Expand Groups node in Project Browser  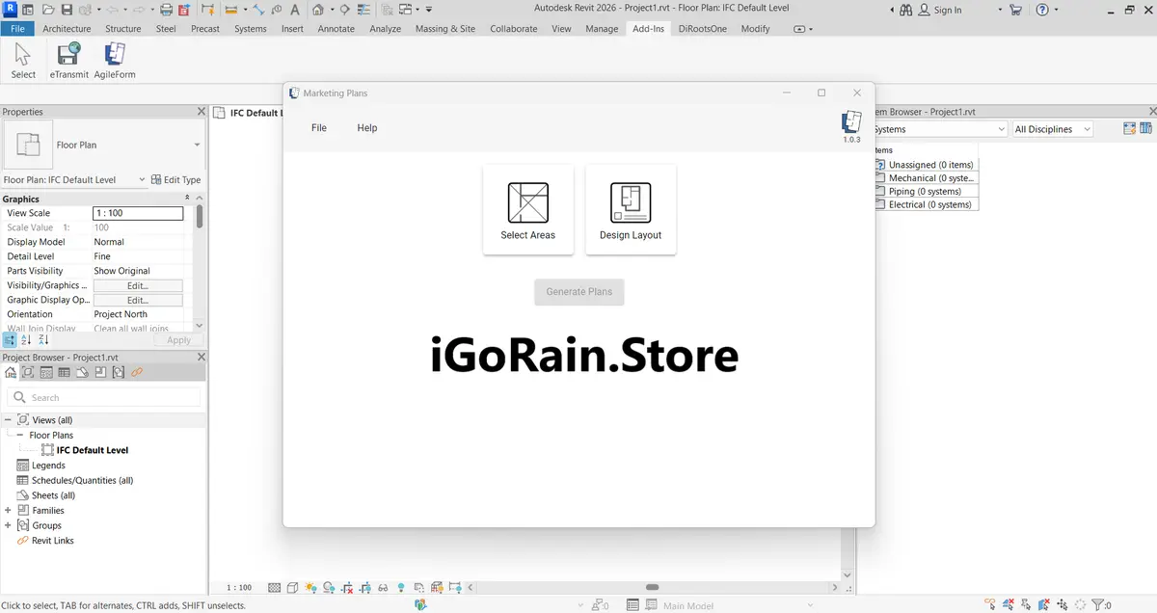coord(8,525)
